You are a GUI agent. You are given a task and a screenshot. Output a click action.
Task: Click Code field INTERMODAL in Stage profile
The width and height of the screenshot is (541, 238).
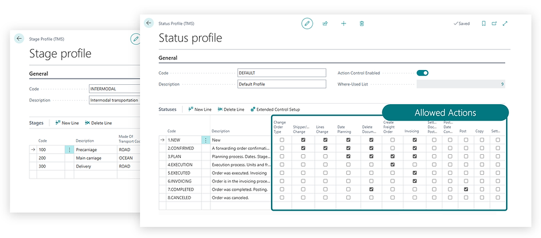115,89
